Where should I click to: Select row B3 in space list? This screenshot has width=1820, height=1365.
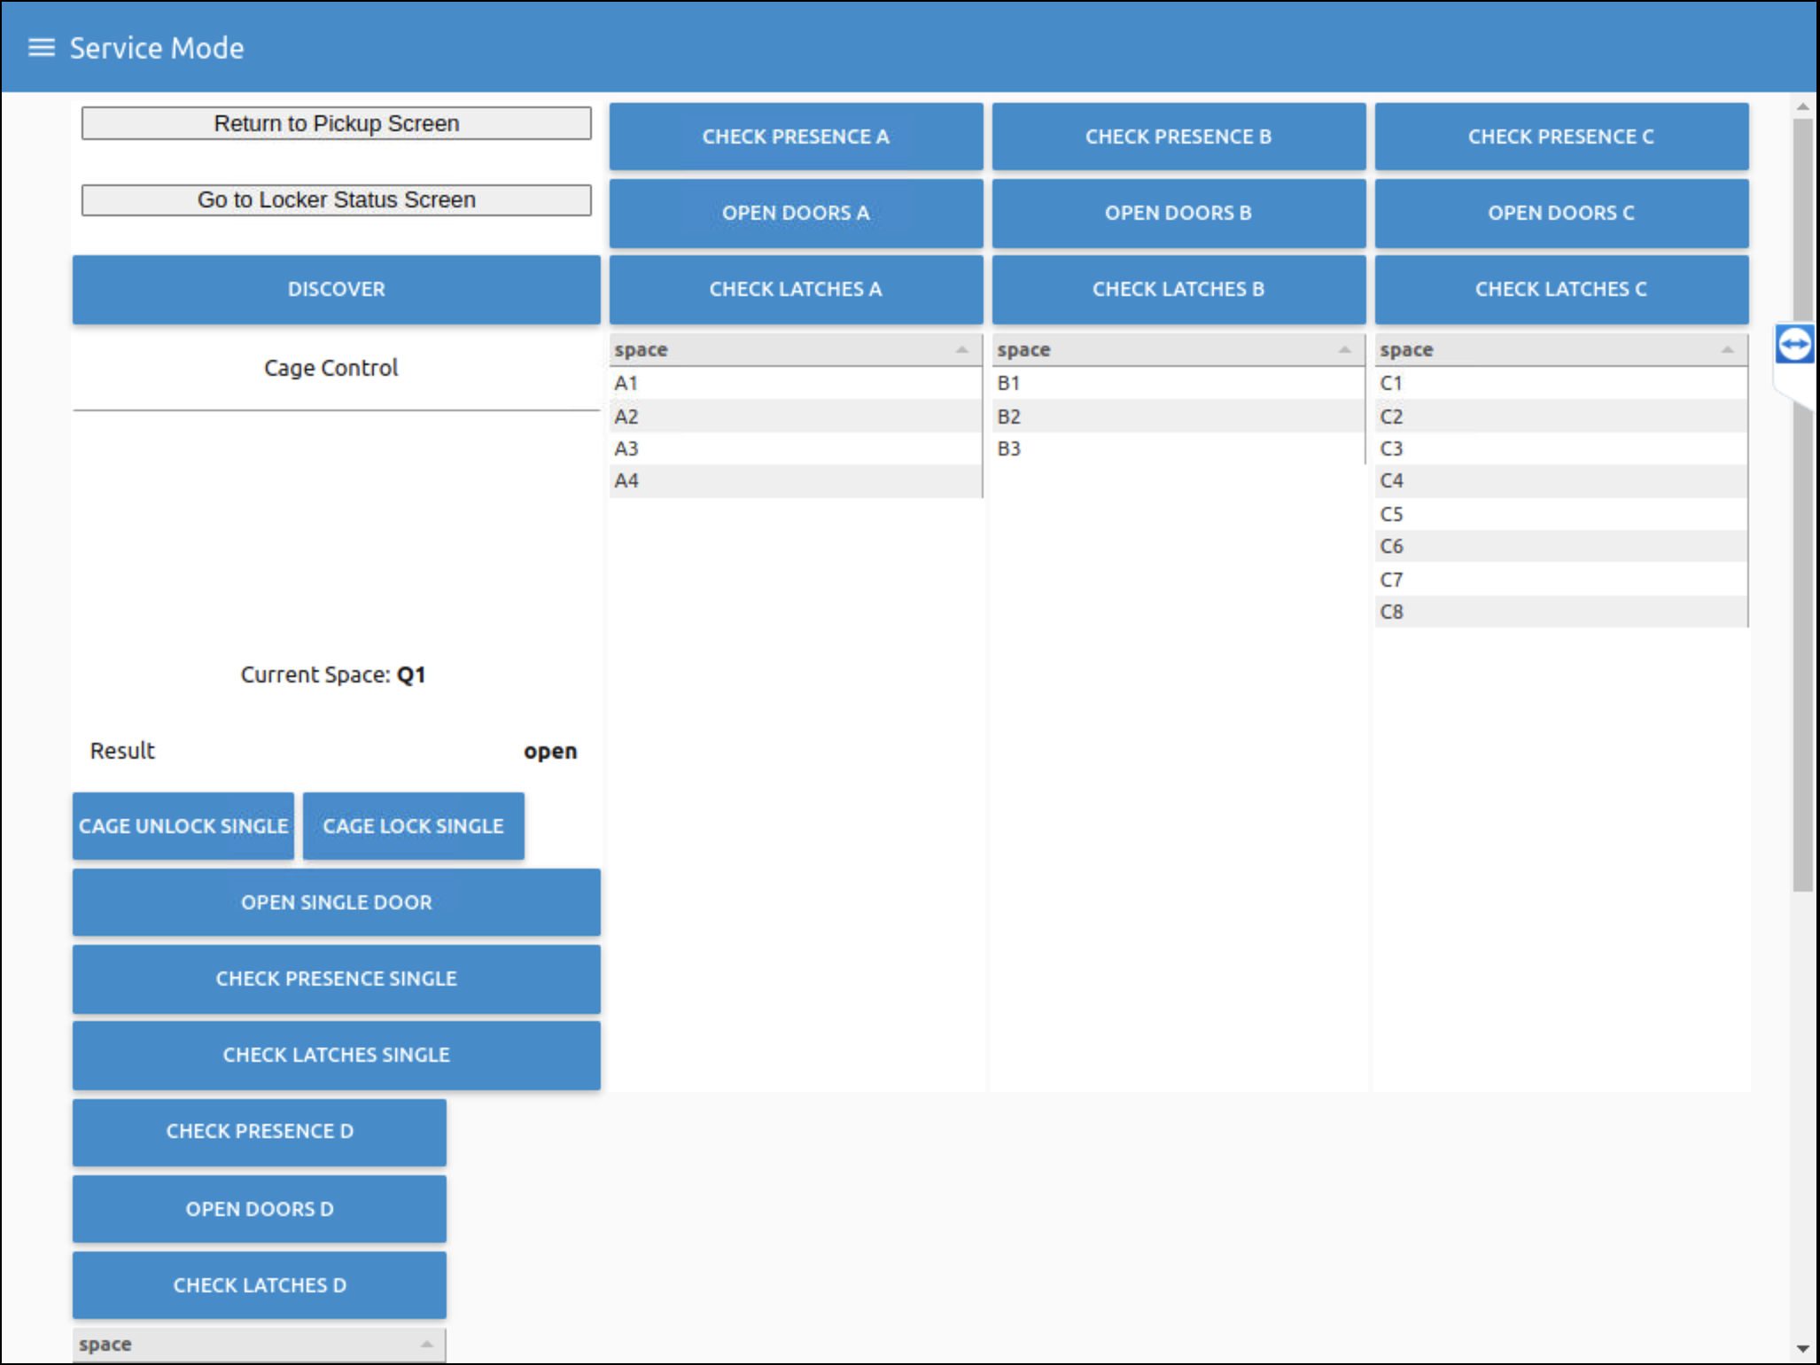coord(1178,448)
